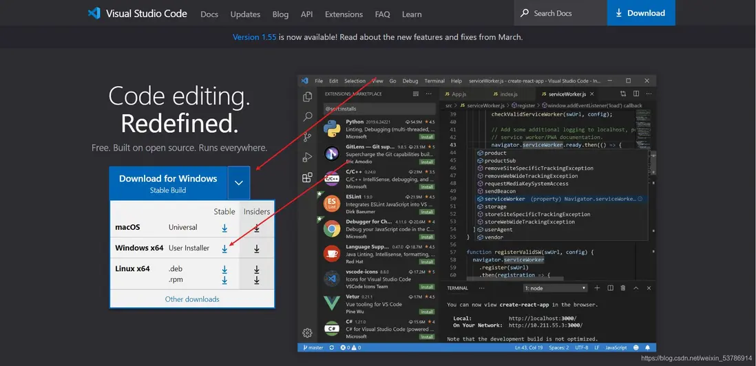
Task: Open the Docs page from the header
Action: point(209,14)
